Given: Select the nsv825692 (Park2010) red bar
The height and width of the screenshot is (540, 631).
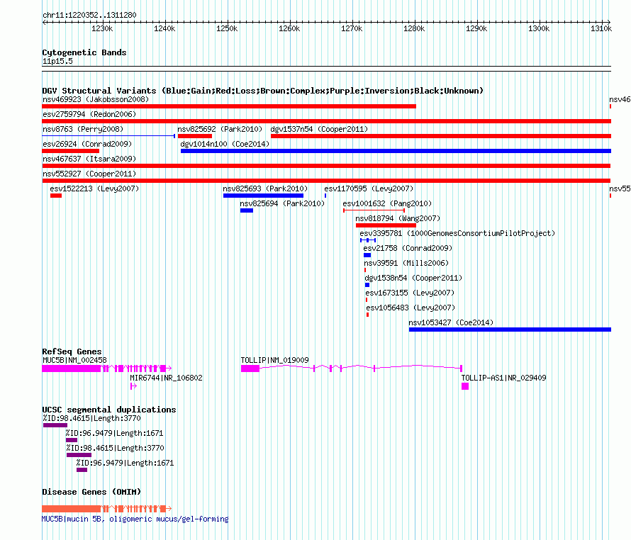Looking at the screenshot, I should pos(195,136).
